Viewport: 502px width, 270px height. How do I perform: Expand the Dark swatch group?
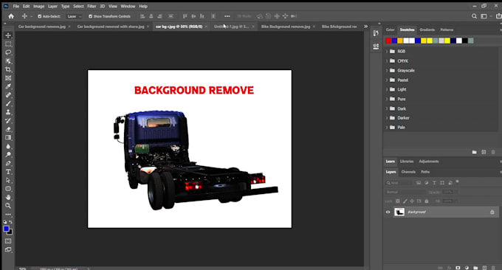(387, 108)
